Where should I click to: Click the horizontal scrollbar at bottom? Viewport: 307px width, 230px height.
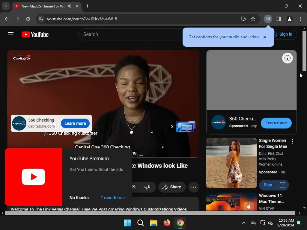point(150,213)
